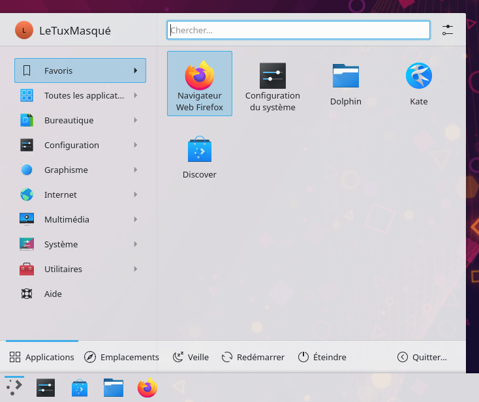Viewport: 479px width, 402px height.
Task: Click the LeTuxMasqué user avatar
Action: pos(23,30)
